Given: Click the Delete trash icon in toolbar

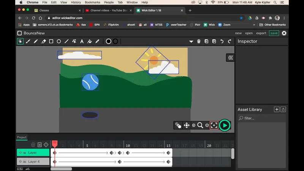Looking at the screenshot, I should pyautogui.click(x=199, y=41).
